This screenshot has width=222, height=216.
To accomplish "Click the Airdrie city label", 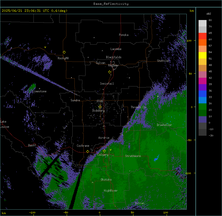I will coord(104,138).
